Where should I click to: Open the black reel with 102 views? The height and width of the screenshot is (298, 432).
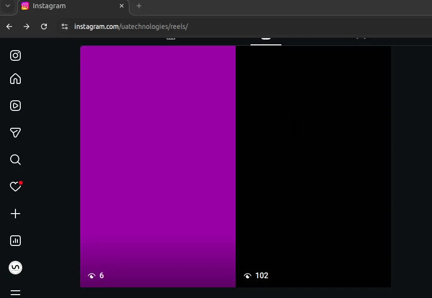(313, 166)
